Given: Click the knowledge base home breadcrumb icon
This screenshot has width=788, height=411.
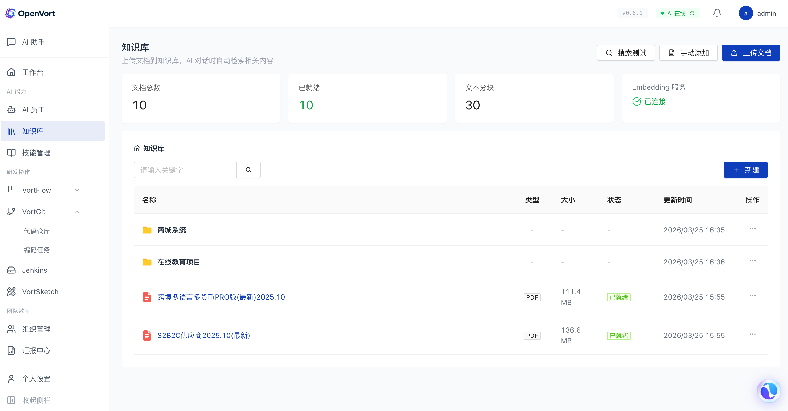Looking at the screenshot, I should pos(137,149).
